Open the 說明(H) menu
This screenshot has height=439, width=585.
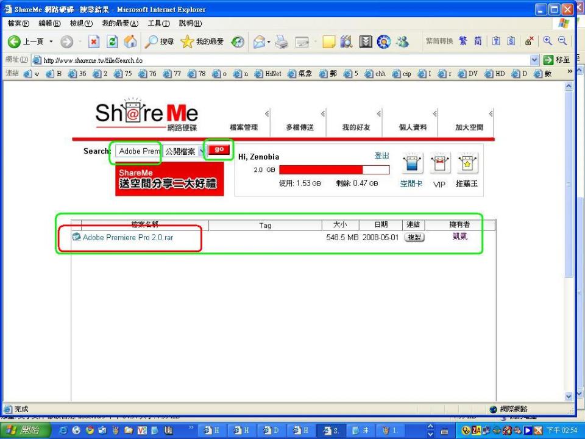[190, 24]
